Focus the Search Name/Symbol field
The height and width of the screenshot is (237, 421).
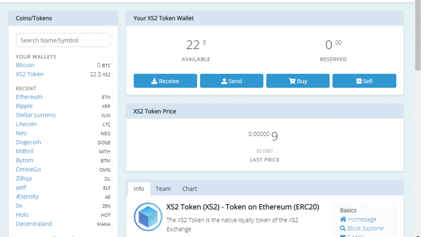[63, 40]
